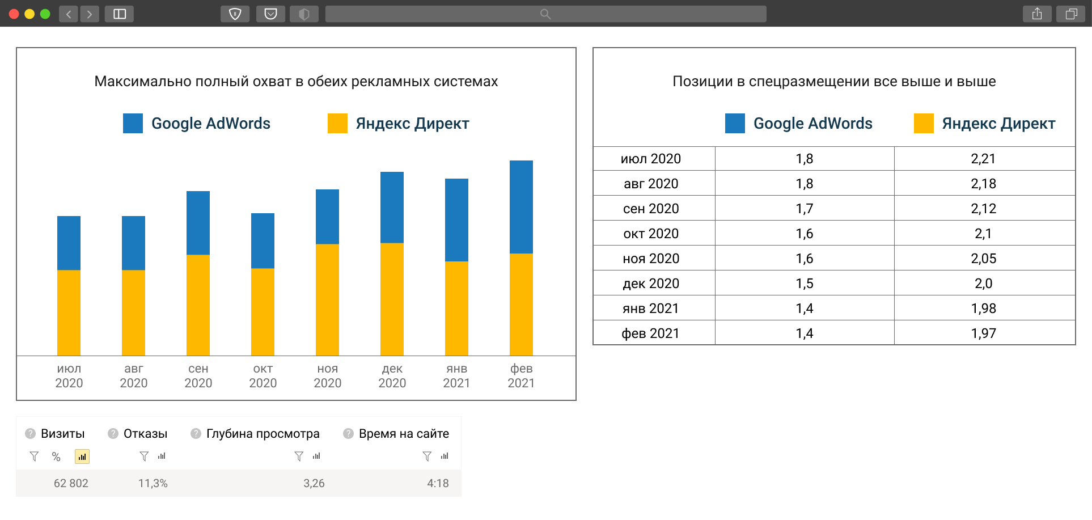Click the filter icon under Визиты

[34, 456]
